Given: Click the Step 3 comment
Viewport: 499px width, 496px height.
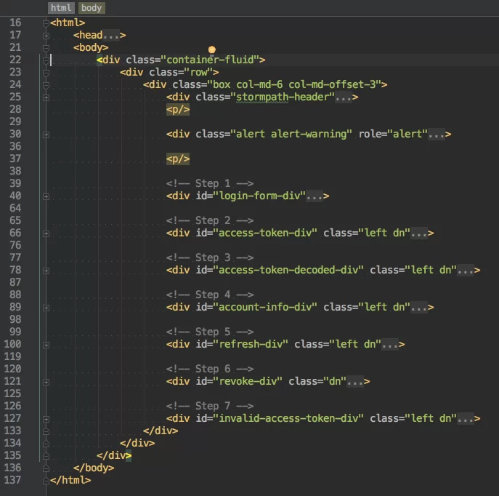Looking at the screenshot, I should (210, 257).
